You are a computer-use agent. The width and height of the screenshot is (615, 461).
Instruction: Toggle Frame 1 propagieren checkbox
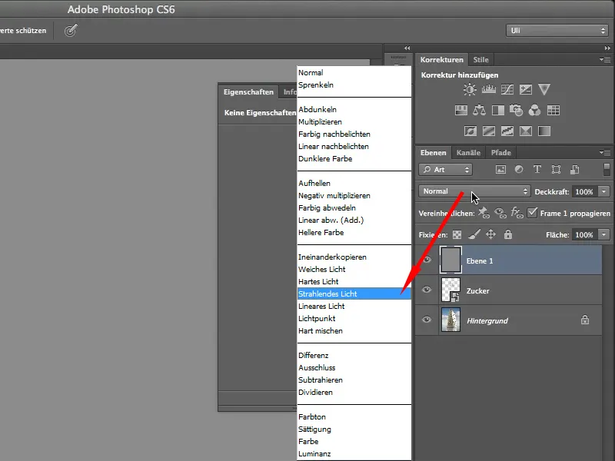pyautogui.click(x=532, y=213)
